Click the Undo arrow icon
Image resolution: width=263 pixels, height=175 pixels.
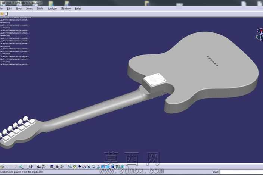click(x=21, y=166)
